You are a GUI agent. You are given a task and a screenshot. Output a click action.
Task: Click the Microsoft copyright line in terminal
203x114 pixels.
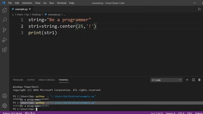pyautogui.click(x=57, y=90)
